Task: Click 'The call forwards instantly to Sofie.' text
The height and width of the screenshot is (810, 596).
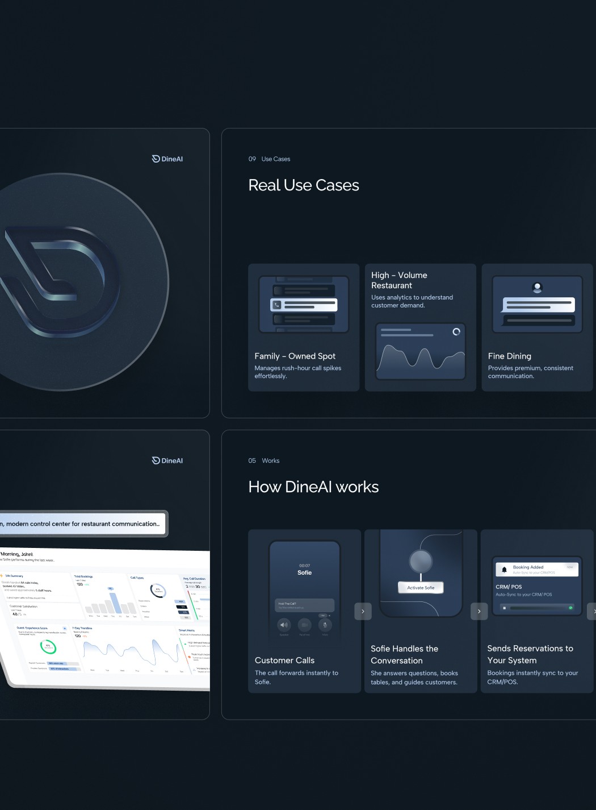Action: click(296, 678)
